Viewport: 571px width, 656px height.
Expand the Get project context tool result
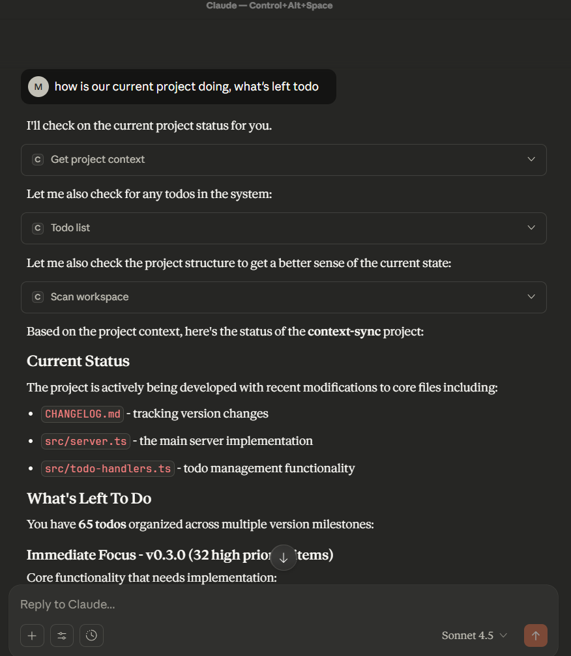point(531,159)
